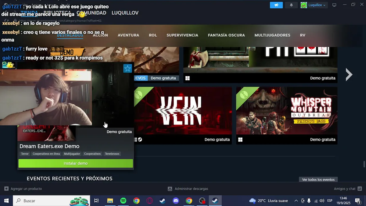Click the microphone tray icon
This screenshot has height=206, width=366.
[309, 201]
